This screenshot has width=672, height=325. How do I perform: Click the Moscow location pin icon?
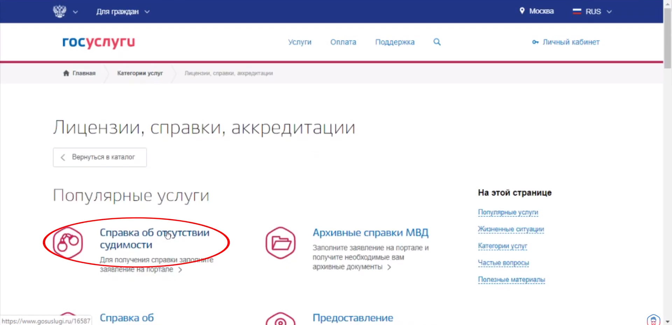click(x=522, y=11)
